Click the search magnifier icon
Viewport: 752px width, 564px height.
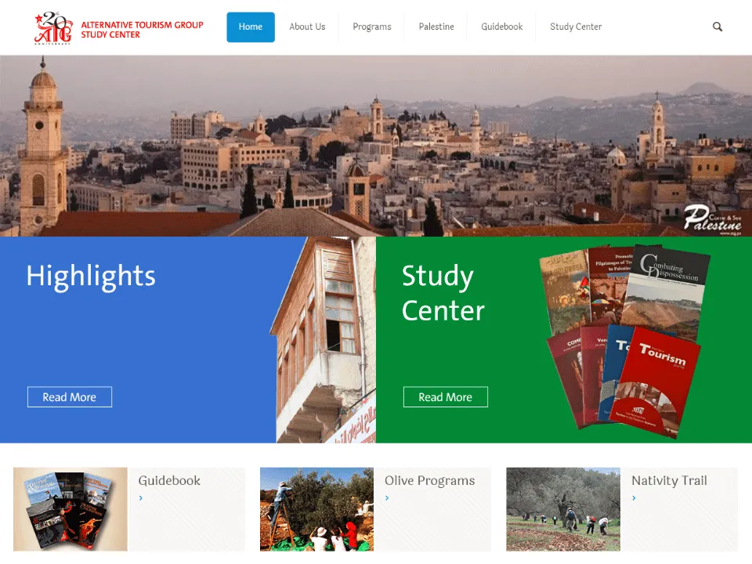717,27
